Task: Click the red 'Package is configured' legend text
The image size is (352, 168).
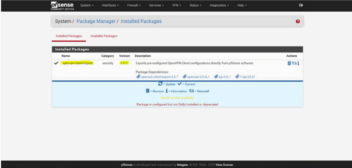Action: tap(177, 104)
